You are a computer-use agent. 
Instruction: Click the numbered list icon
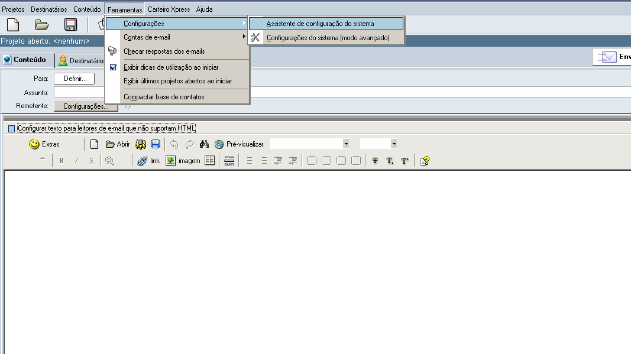250,161
